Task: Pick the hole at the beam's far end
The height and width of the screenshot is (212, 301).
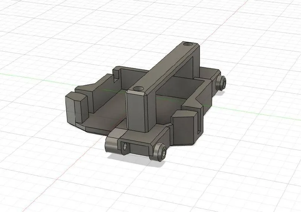Action: (x=188, y=44)
